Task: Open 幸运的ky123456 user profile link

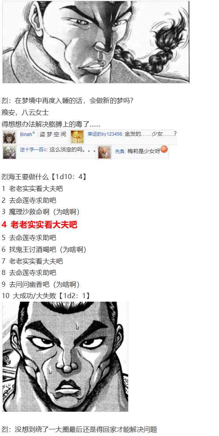Action: (105, 134)
